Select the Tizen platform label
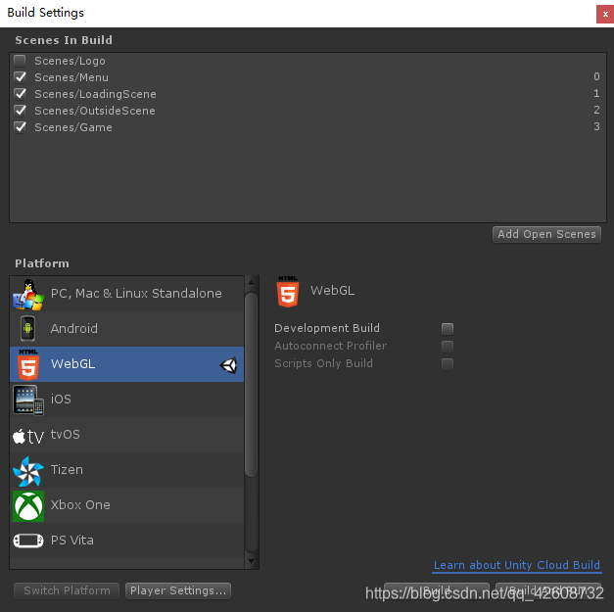 [x=67, y=469]
